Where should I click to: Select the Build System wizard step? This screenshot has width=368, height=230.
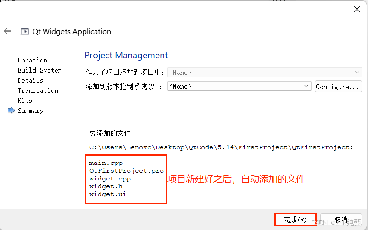[39, 70]
